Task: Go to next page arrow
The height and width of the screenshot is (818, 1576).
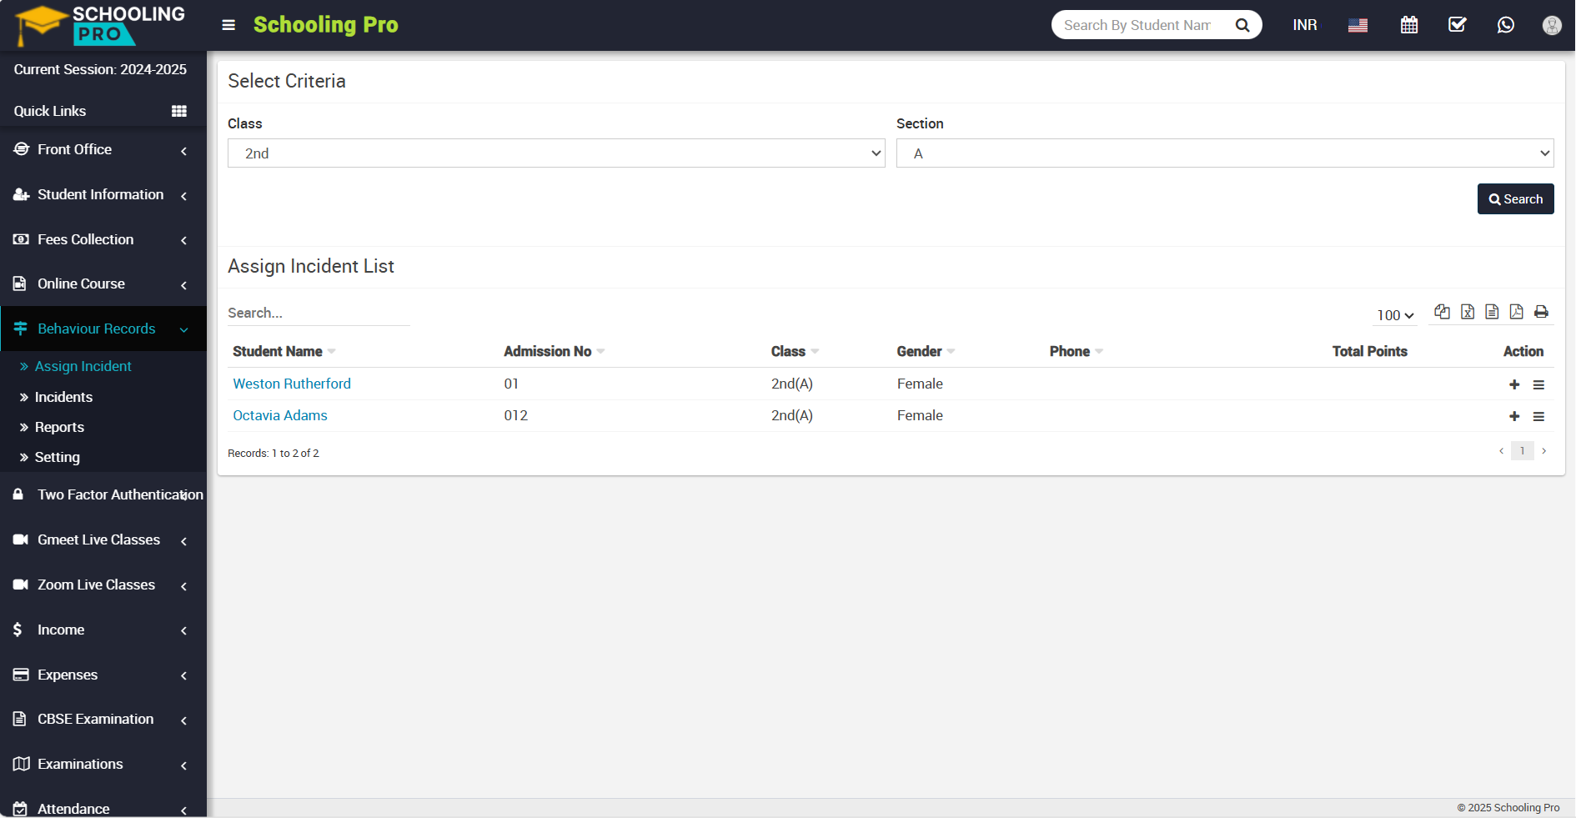Action: (x=1543, y=451)
